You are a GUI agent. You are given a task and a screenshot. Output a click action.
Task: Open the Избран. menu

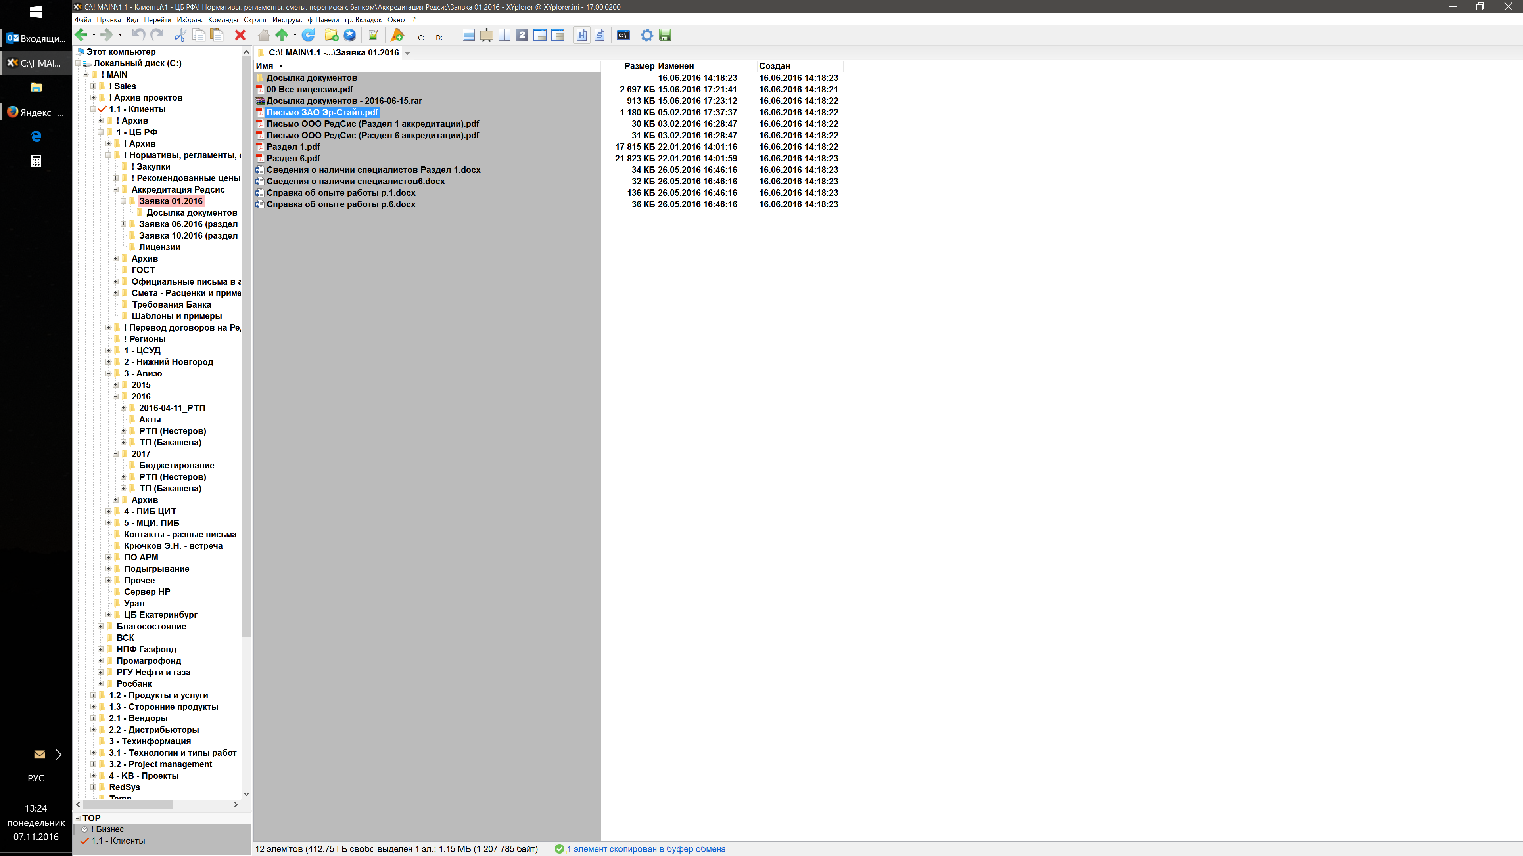pyautogui.click(x=189, y=19)
